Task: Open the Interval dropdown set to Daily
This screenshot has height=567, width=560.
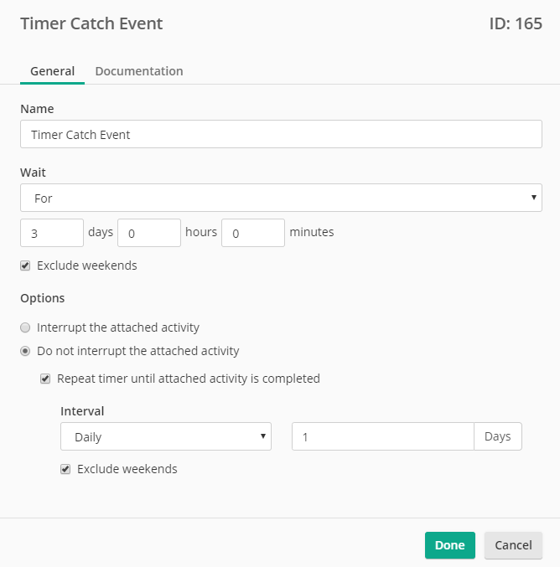Action: [x=166, y=436]
